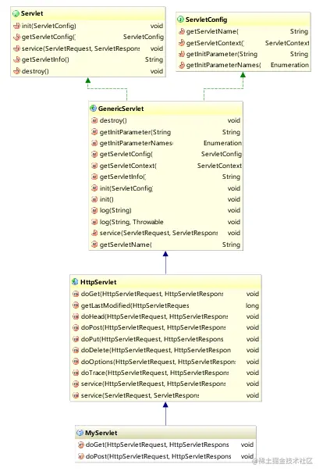Click the Servlet interface icon
Screen dimensions: 323x475
16,13
